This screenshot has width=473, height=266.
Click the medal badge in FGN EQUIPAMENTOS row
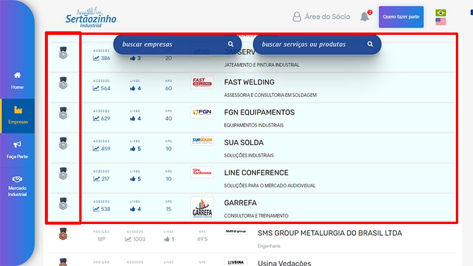click(x=63, y=113)
